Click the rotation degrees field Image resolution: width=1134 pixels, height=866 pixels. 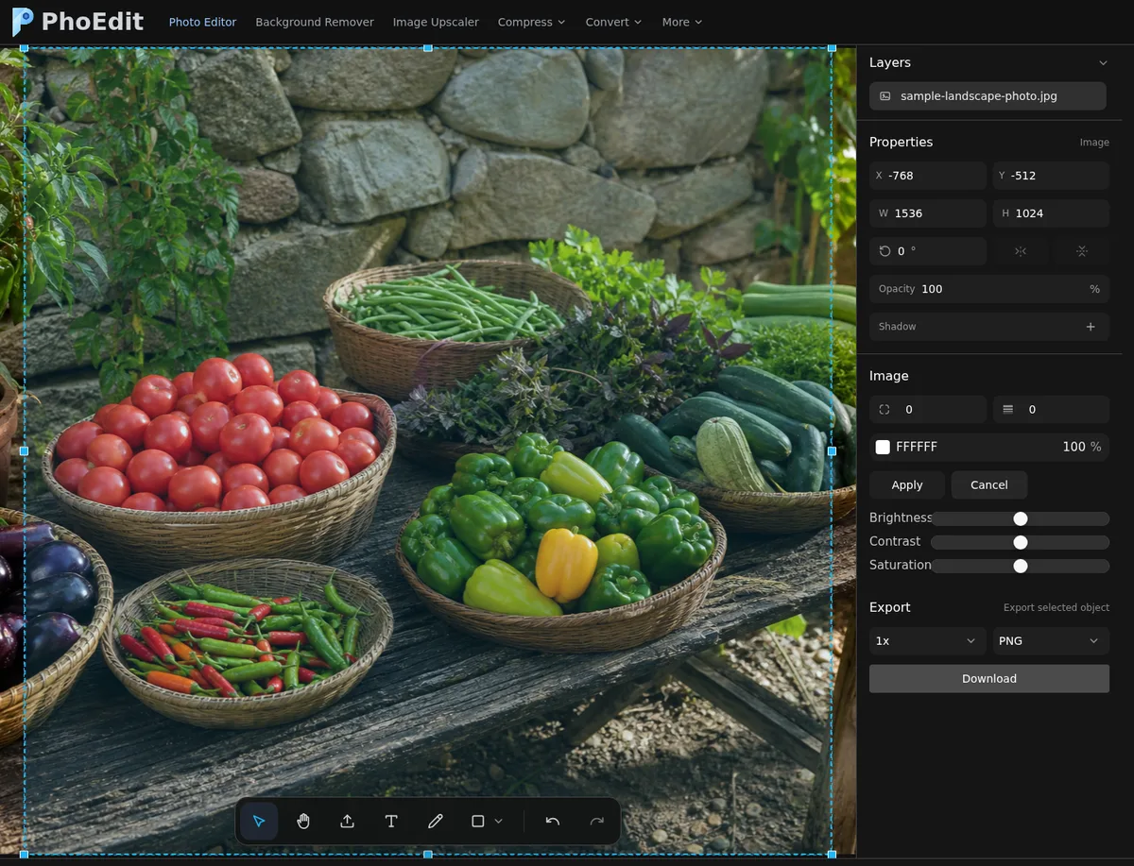(928, 251)
